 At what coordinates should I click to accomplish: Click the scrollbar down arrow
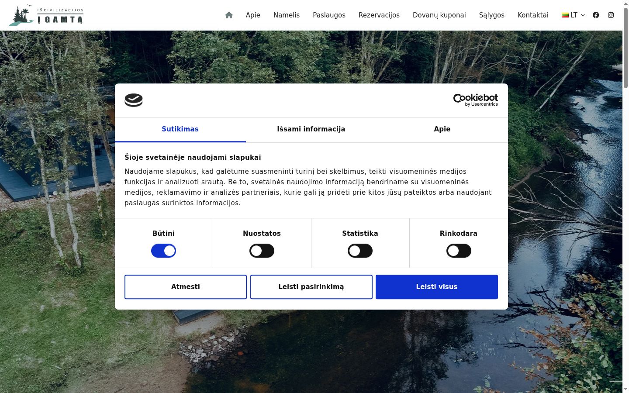(626, 389)
